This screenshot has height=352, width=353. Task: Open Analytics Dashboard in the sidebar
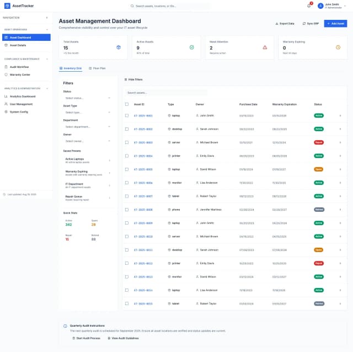pos(22,96)
